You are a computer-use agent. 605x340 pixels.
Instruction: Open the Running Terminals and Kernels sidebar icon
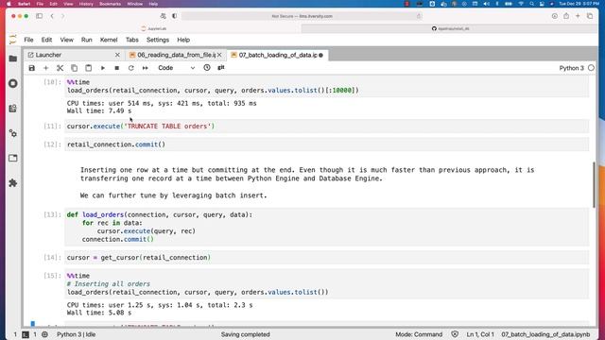pyautogui.click(x=13, y=83)
